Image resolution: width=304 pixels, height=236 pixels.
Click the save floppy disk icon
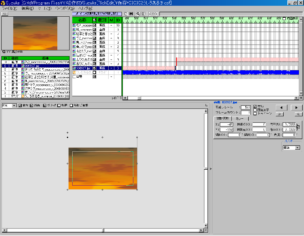click(131, 14)
